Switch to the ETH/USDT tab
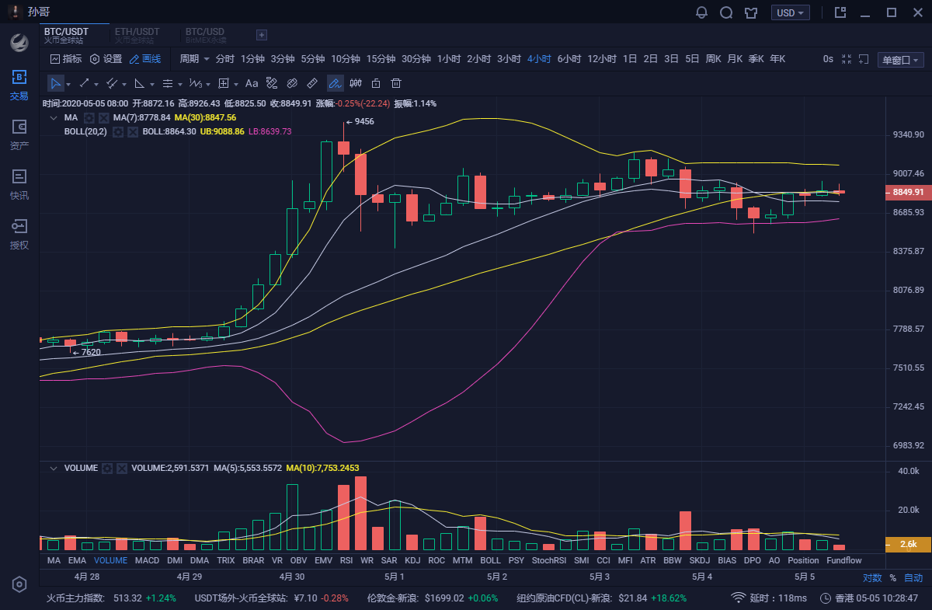 coord(137,35)
